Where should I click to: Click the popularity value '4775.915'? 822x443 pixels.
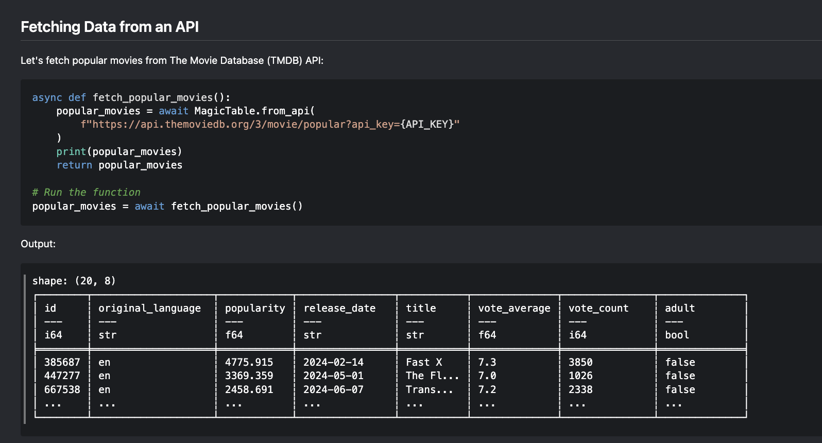249,362
